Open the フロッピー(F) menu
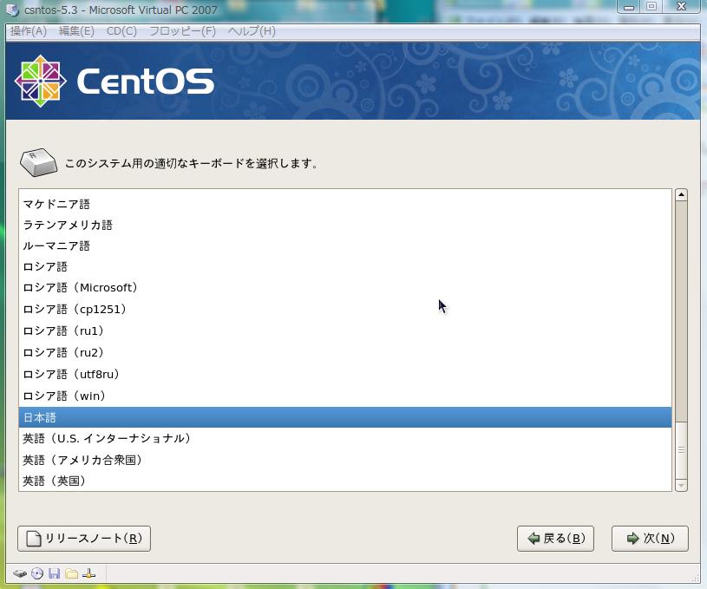The height and width of the screenshot is (589, 707). pos(182,31)
